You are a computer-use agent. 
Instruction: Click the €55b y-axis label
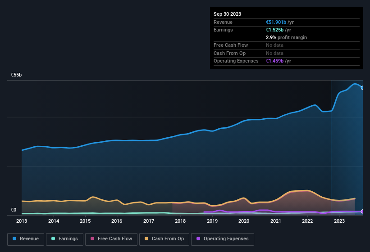click(x=16, y=75)
